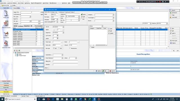This screenshot has width=180, height=101.
Task: Switch to the Profiles tab in dialog
Action: [53, 12]
